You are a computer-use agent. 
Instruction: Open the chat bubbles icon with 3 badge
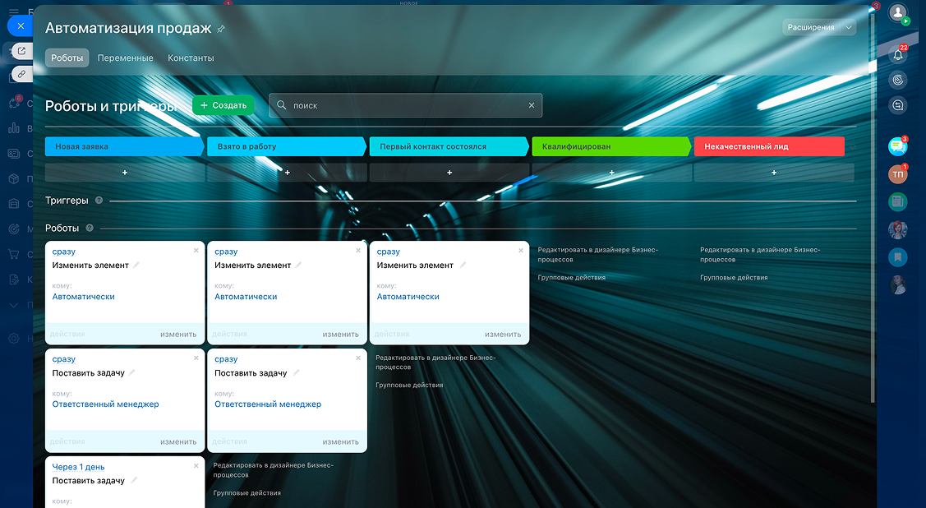coord(897,145)
